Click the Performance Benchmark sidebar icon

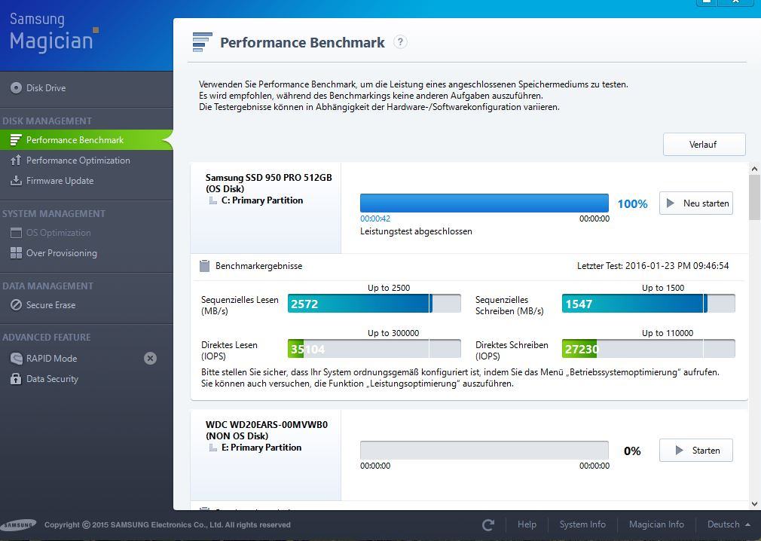click(x=16, y=140)
